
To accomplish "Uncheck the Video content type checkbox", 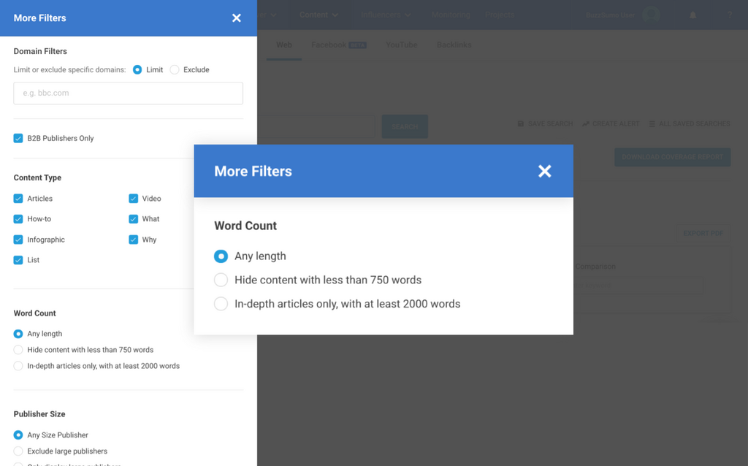I will pyautogui.click(x=134, y=199).
